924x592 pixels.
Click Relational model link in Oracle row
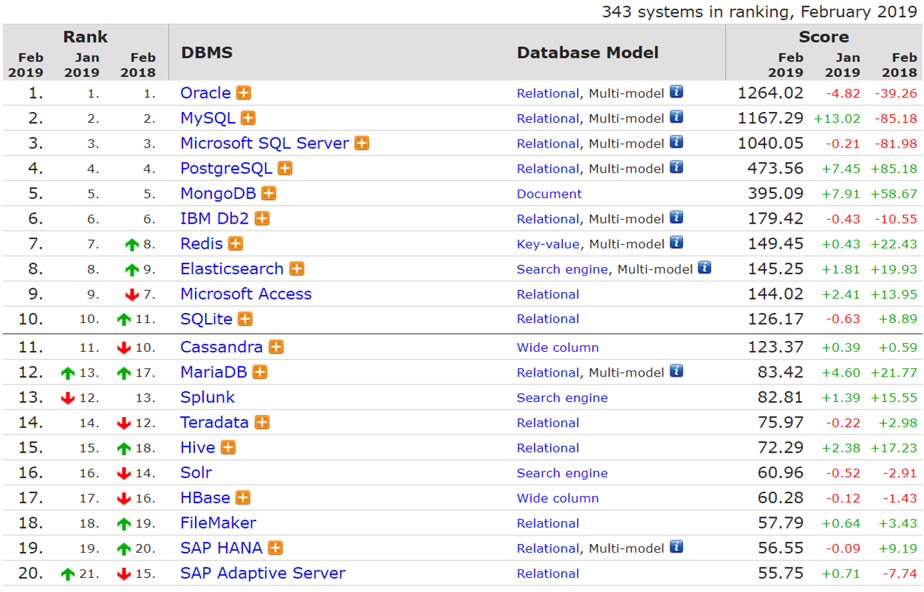(548, 93)
